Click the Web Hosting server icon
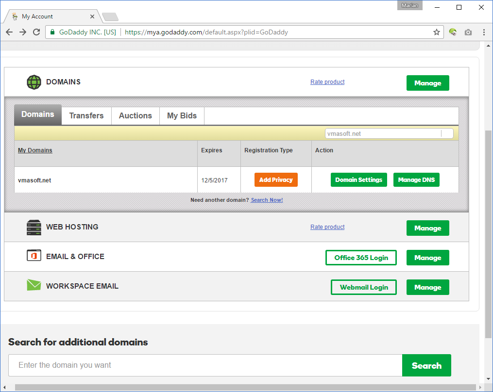This screenshot has width=493, height=392. [x=34, y=228]
